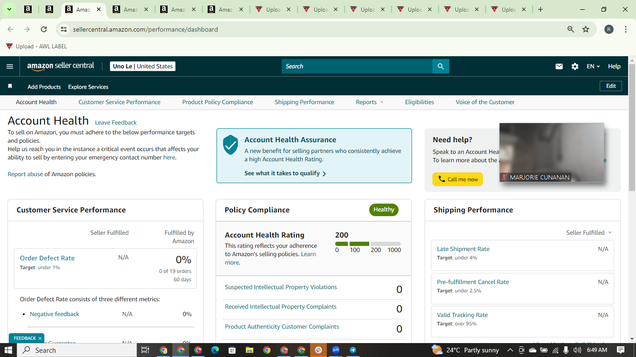Open the Help link in the header
Viewport: 636px width, 357px height.
pyautogui.click(x=614, y=66)
